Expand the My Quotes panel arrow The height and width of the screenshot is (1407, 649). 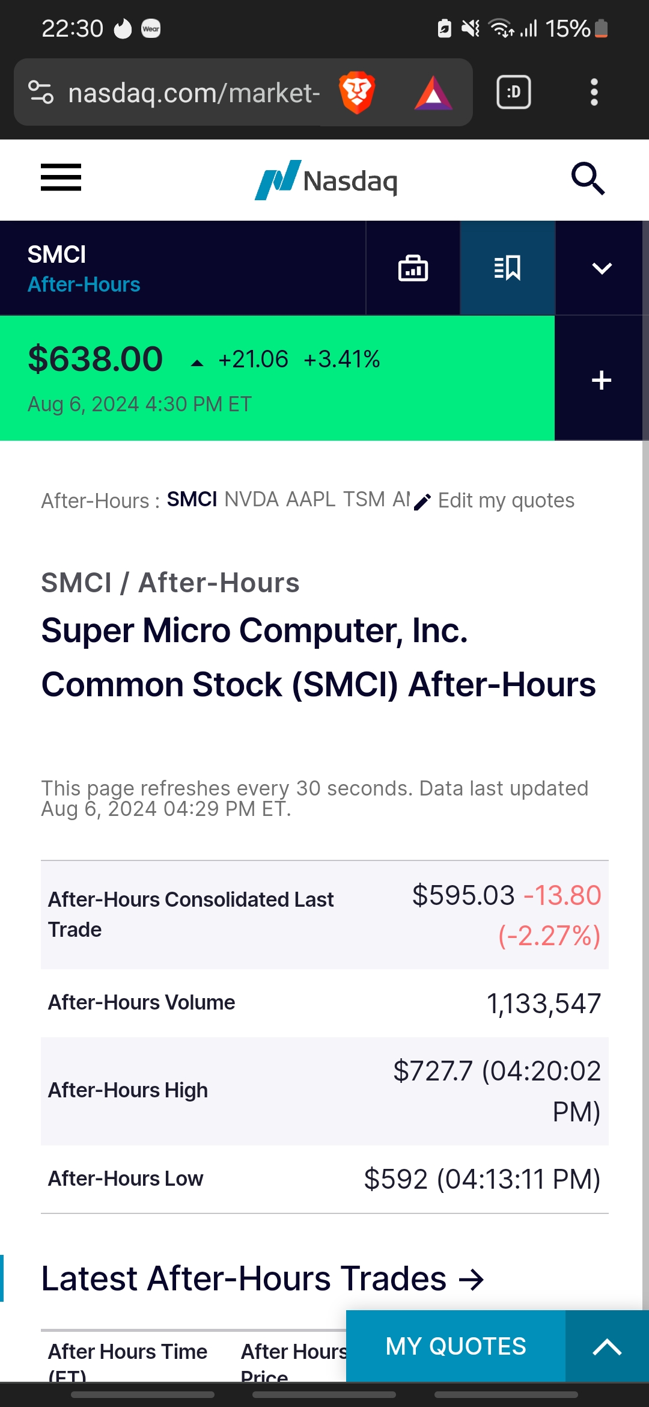click(x=607, y=1347)
